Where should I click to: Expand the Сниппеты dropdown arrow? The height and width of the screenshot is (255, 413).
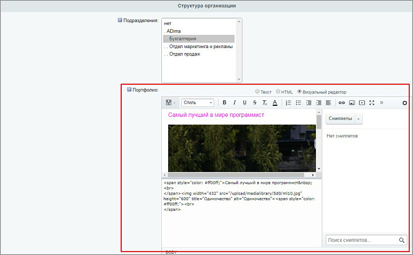click(x=358, y=119)
